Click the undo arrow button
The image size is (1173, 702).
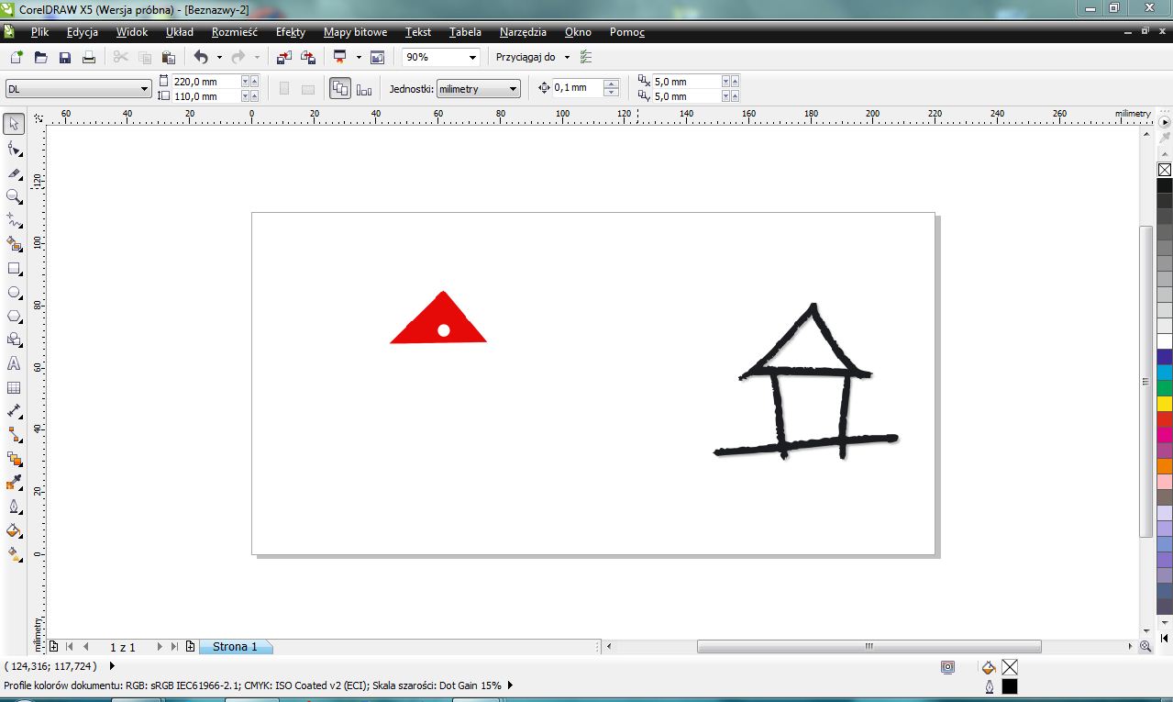(x=201, y=58)
